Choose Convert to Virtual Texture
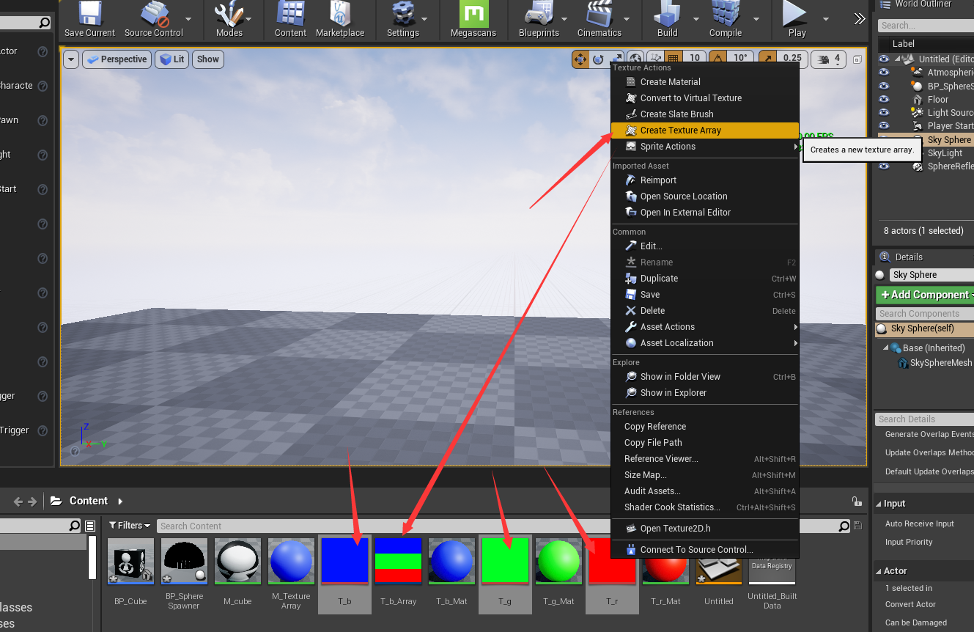Viewport: 974px width, 632px height. coord(704,98)
